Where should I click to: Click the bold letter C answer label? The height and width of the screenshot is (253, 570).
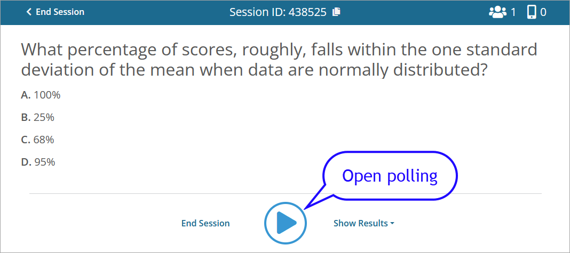26,140
